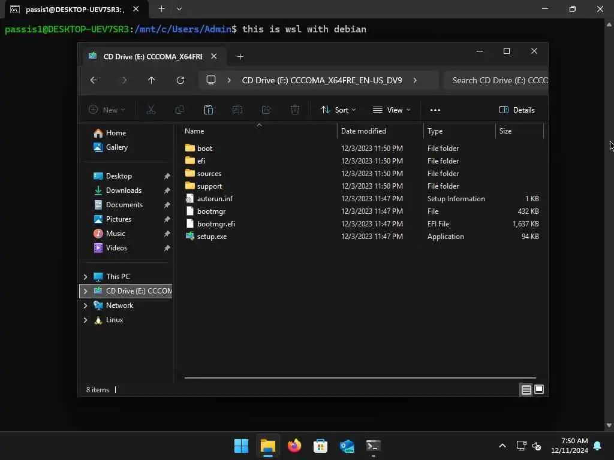Sort by the Size column header

520,131
